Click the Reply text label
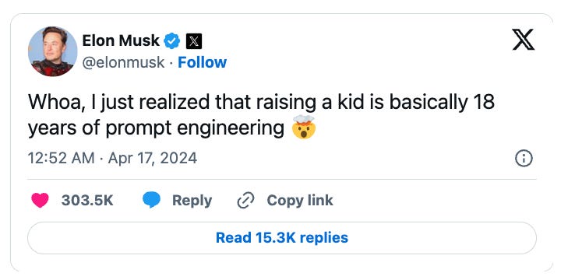The image size is (575, 280). pyautogui.click(x=192, y=201)
